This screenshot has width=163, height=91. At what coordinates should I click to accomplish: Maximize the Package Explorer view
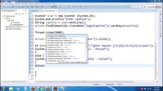26,11
